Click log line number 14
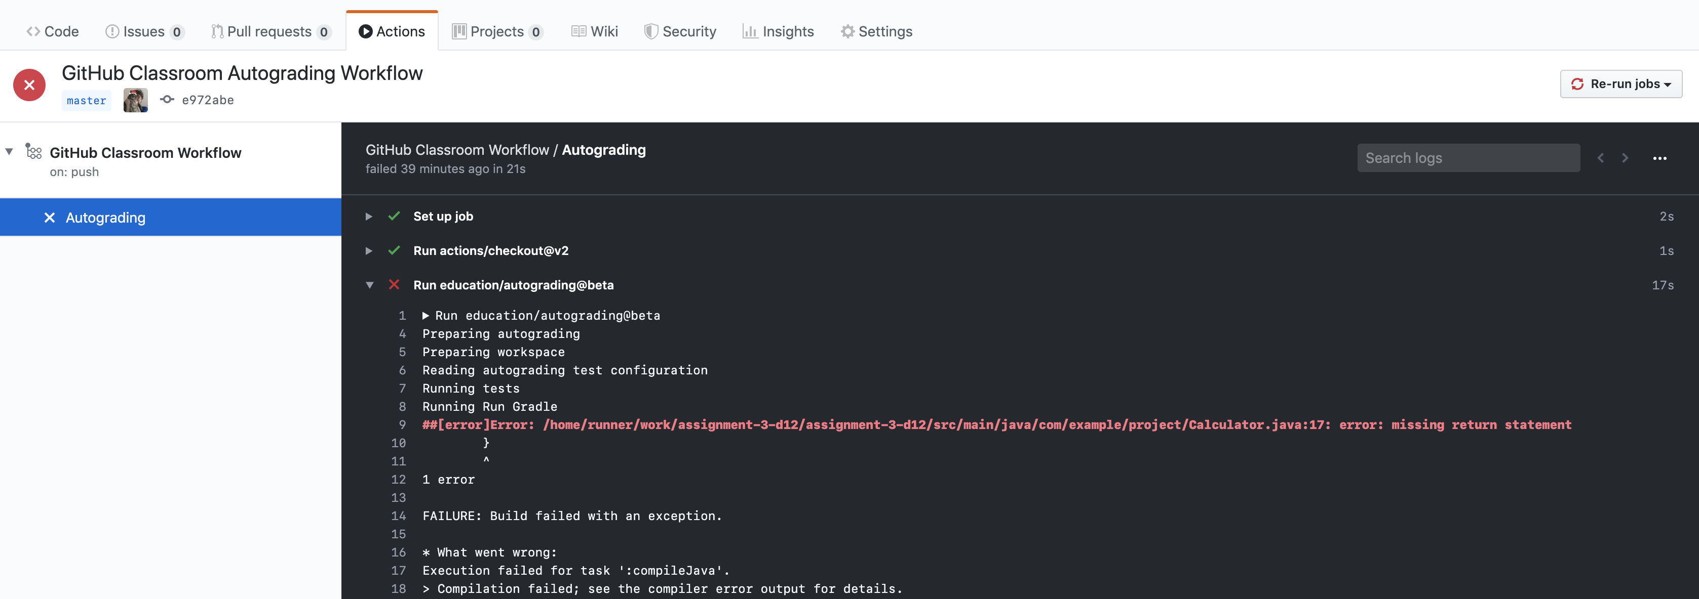This screenshot has width=1699, height=599. point(398,516)
